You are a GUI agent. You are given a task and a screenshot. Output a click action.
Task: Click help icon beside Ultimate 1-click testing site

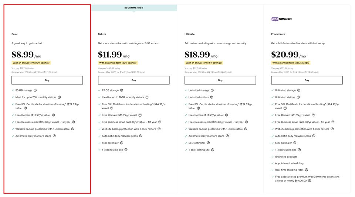[x=212, y=150]
